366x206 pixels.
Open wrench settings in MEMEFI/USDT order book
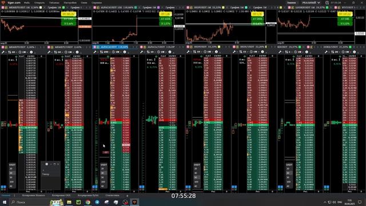pyautogui.click(x=49, y=52)
